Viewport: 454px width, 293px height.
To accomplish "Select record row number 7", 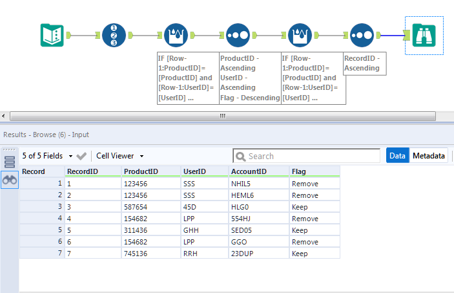I will (42, 254).
